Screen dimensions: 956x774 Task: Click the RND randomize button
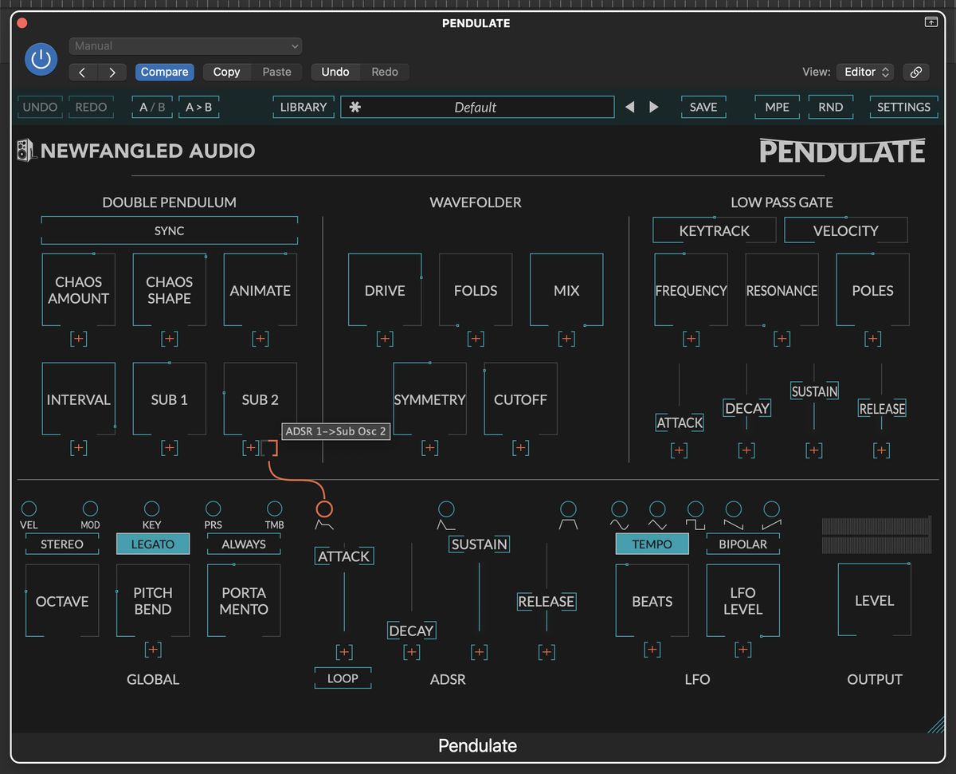click(830, 106)
